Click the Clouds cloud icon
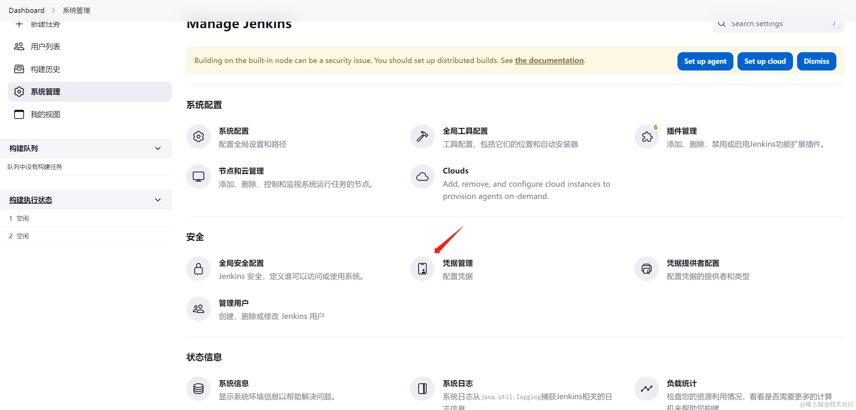This screenshot has width=856, height=410. click(422, 177)
